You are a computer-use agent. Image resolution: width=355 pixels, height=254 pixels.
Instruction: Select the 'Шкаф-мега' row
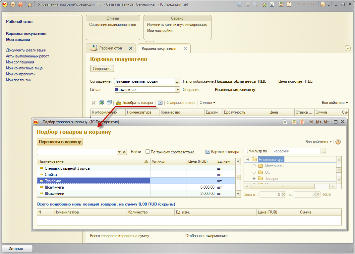(x=136, y=187)
